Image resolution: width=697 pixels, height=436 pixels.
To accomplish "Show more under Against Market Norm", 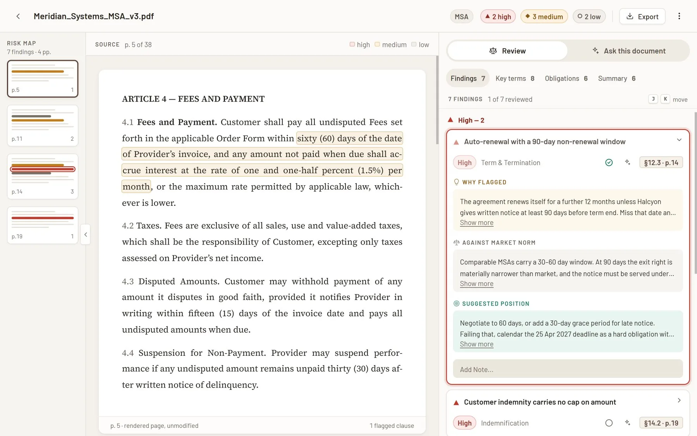I will [476, 284].
